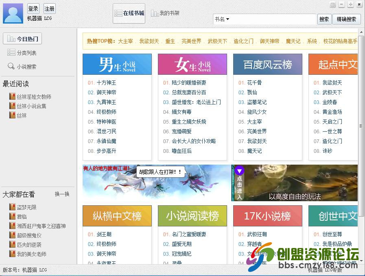Screen dimensions: 365x276
Task: Open novel 盗墓笔记
Action: point(257,102)
